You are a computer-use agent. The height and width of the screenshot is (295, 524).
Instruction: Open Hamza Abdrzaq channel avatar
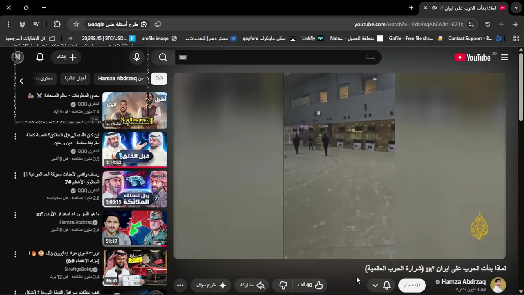[498, 285]
